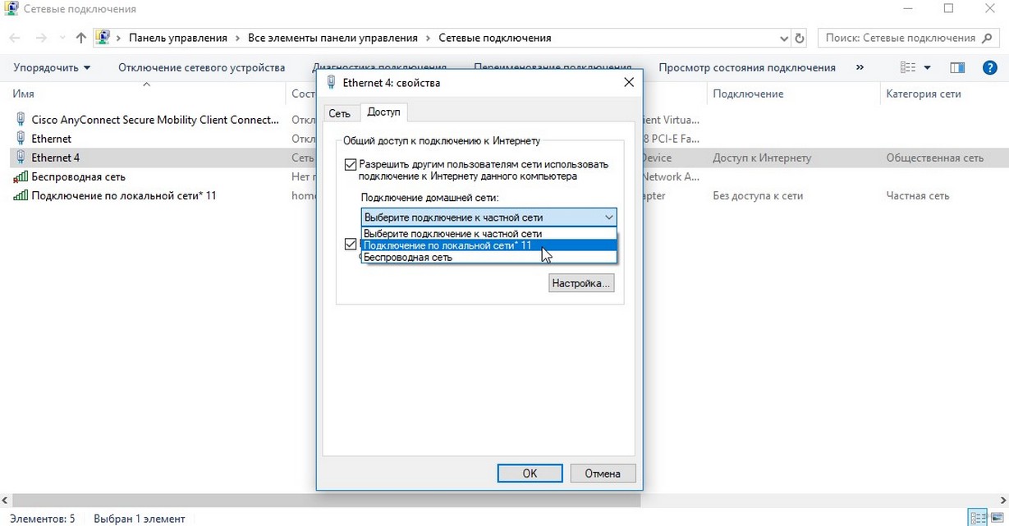This screenshot has width=1009, height=526.
Task: Go up one folder level arrow
Action: coord(80,38)
